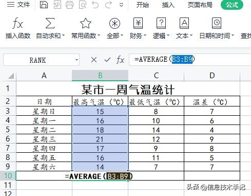251x196 pixels.
Task: Expand the quick access toolbar dropdown
Action: click(x=121, y=5)
